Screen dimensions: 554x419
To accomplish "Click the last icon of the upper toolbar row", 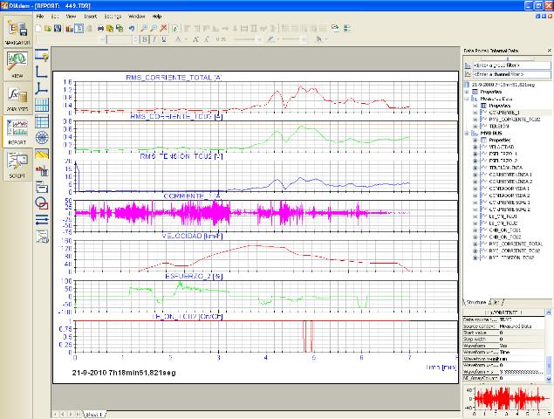I will click(x=347, y=29).
